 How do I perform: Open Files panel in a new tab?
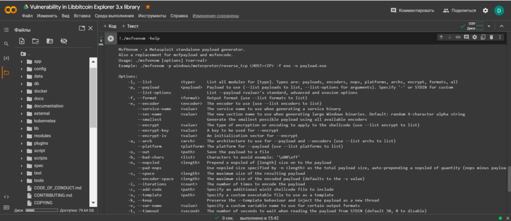[82, 28]
